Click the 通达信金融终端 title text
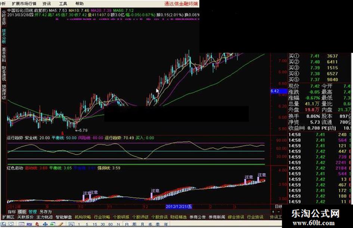 tap(181, 3)
